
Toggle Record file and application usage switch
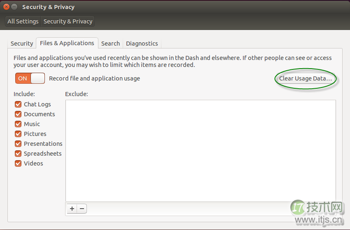(30, 78)
